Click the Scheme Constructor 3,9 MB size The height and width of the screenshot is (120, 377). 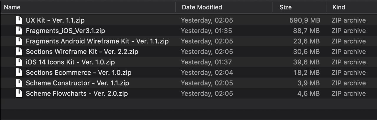308,83
